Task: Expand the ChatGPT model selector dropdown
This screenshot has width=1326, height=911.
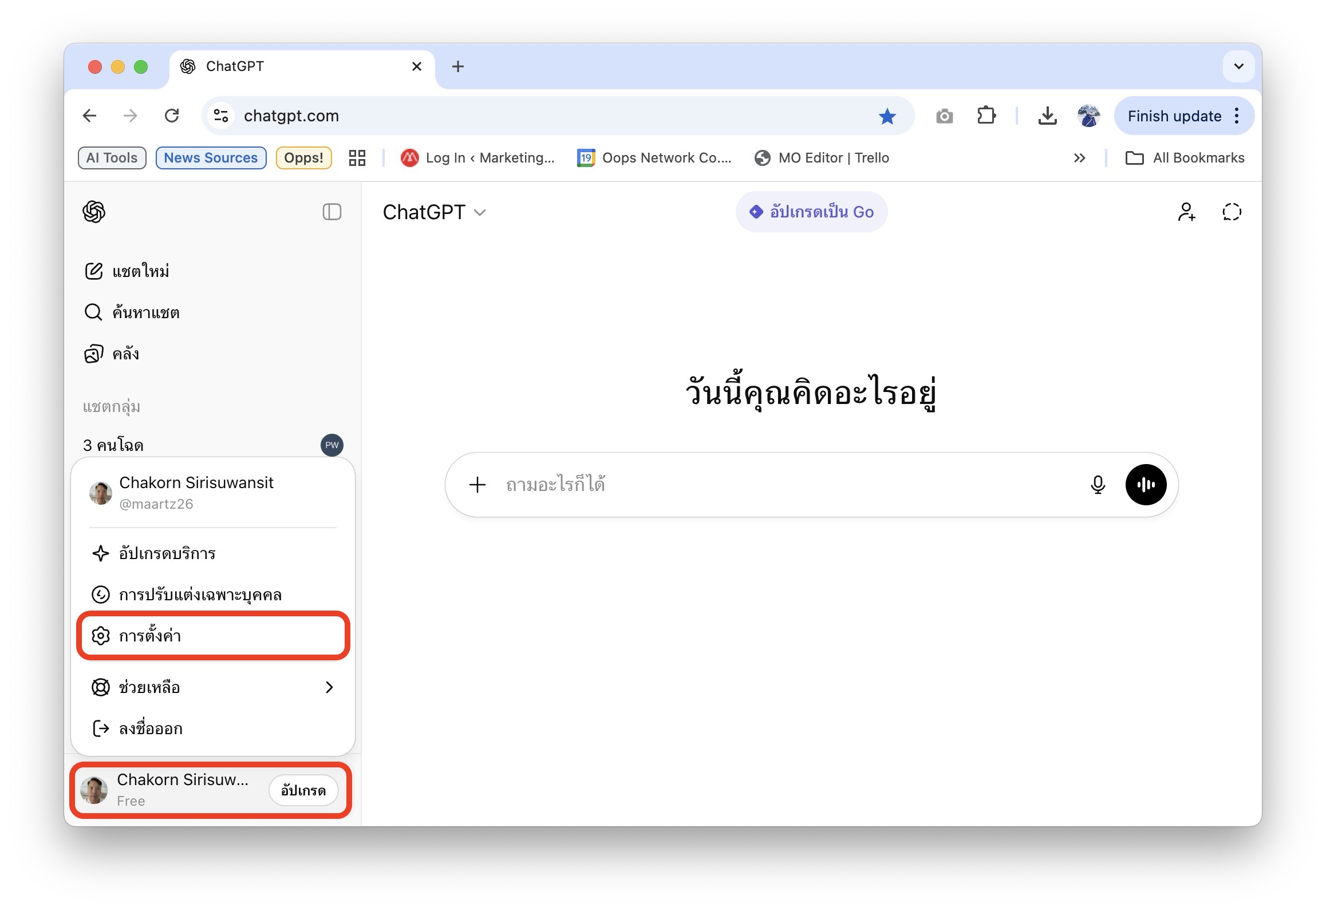Action: [x=434, y=212]
